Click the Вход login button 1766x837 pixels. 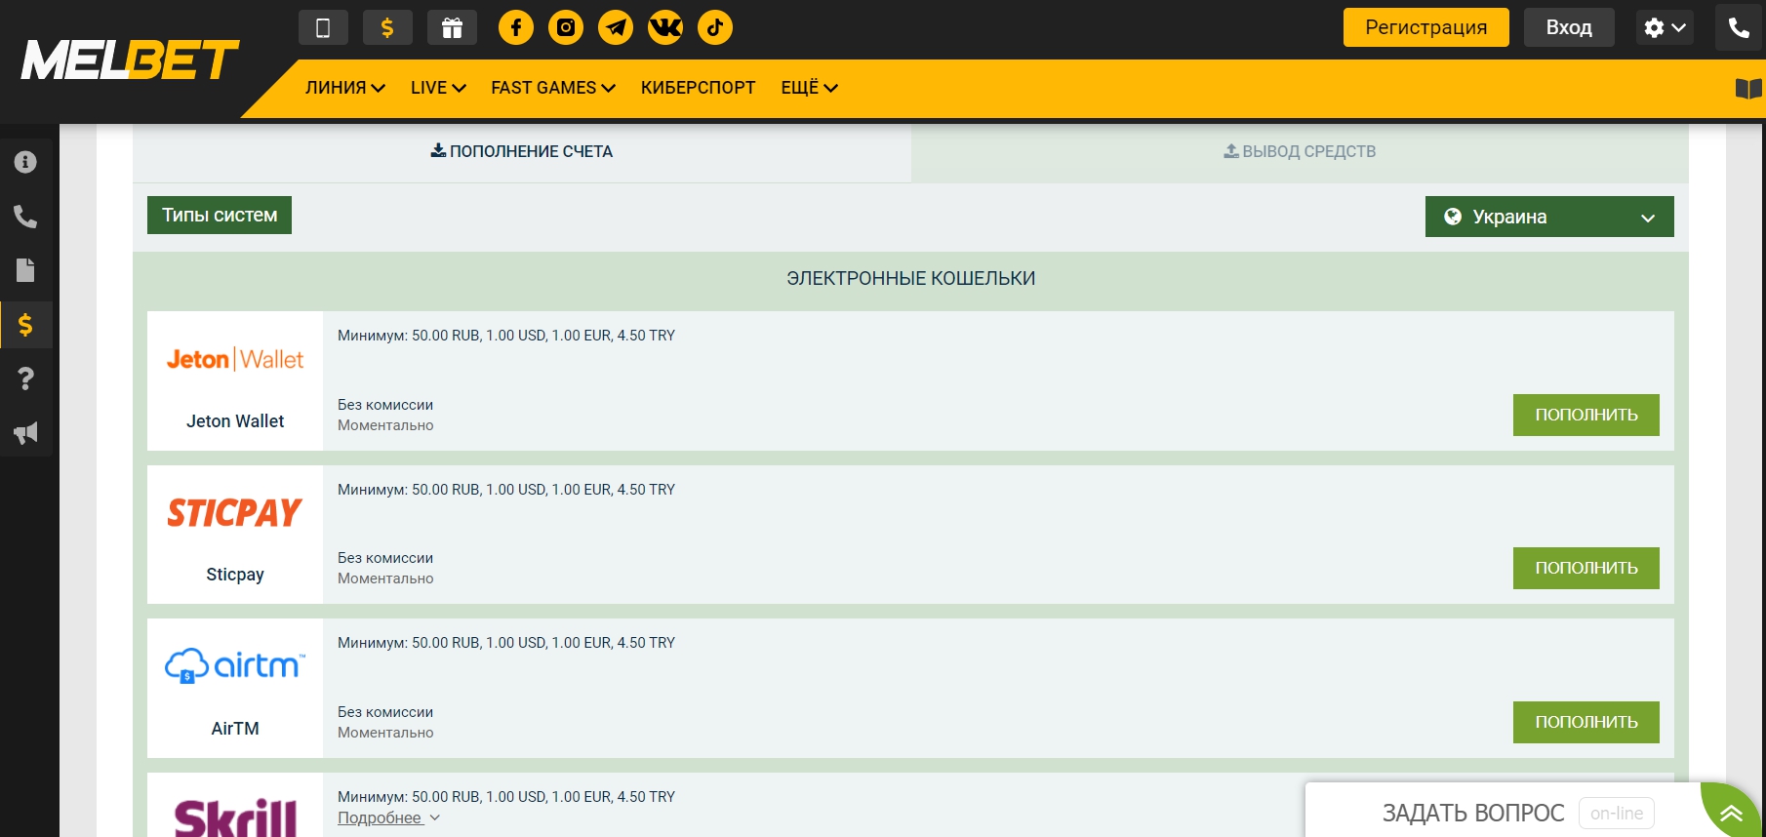(x=1569, y=27)
